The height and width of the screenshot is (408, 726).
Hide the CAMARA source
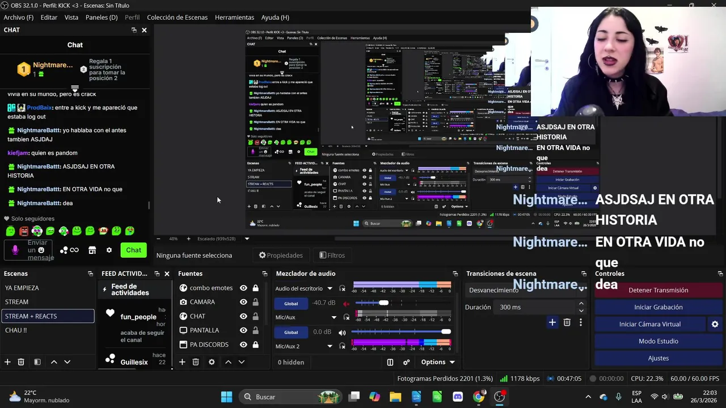click(243, 302)
